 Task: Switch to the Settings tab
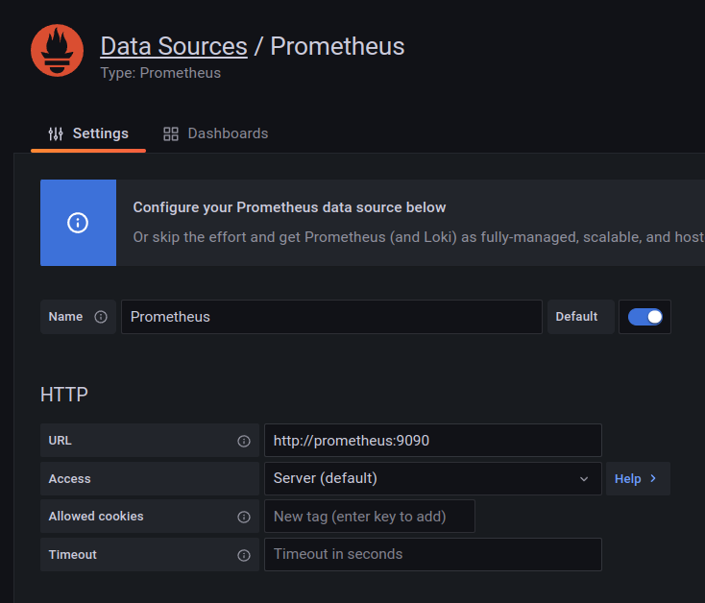pyautogui.click(x=88, y=133)
